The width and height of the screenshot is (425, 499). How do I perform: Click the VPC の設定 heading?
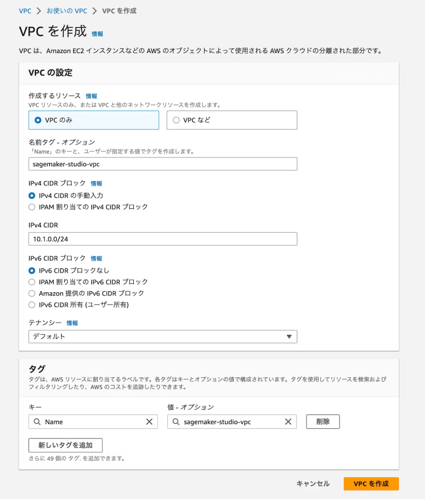coord(50,73)
